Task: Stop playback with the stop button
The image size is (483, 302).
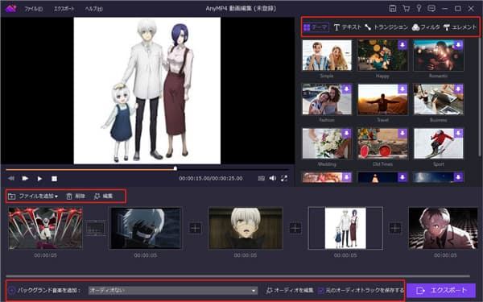Action: pos(54,179)
